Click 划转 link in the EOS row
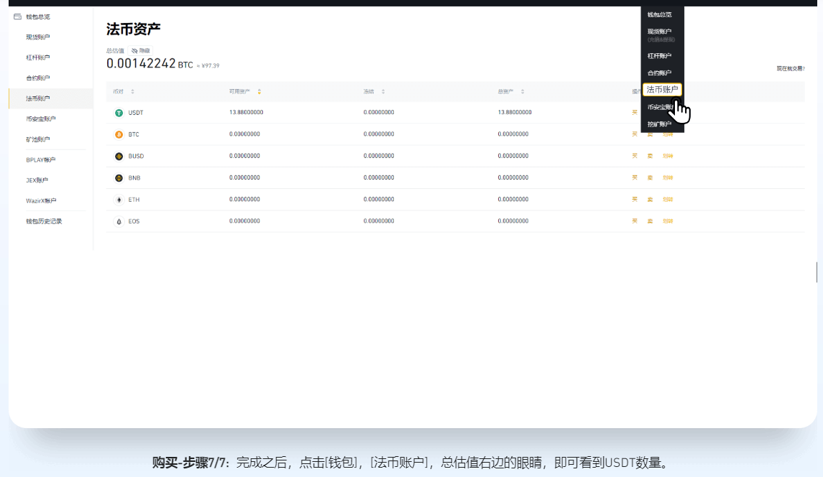This screenshot has height=477, width=823. coord(668,221)
